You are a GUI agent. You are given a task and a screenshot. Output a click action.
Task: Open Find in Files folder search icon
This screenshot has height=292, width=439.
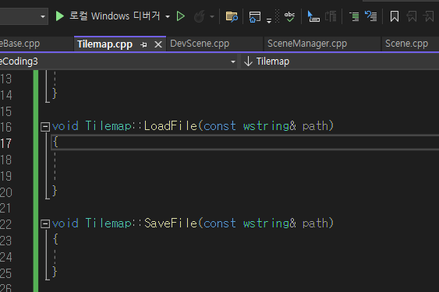[232, 16]
